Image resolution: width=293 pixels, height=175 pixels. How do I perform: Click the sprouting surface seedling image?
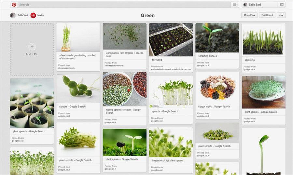click(x=217, y=38)
